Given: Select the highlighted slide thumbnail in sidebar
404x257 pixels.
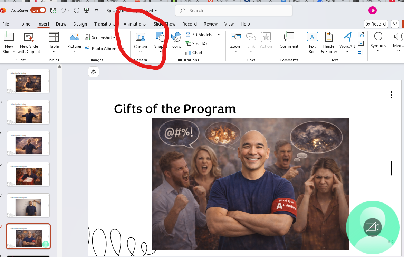Looking at the screenshot, I should pos(28,236).
